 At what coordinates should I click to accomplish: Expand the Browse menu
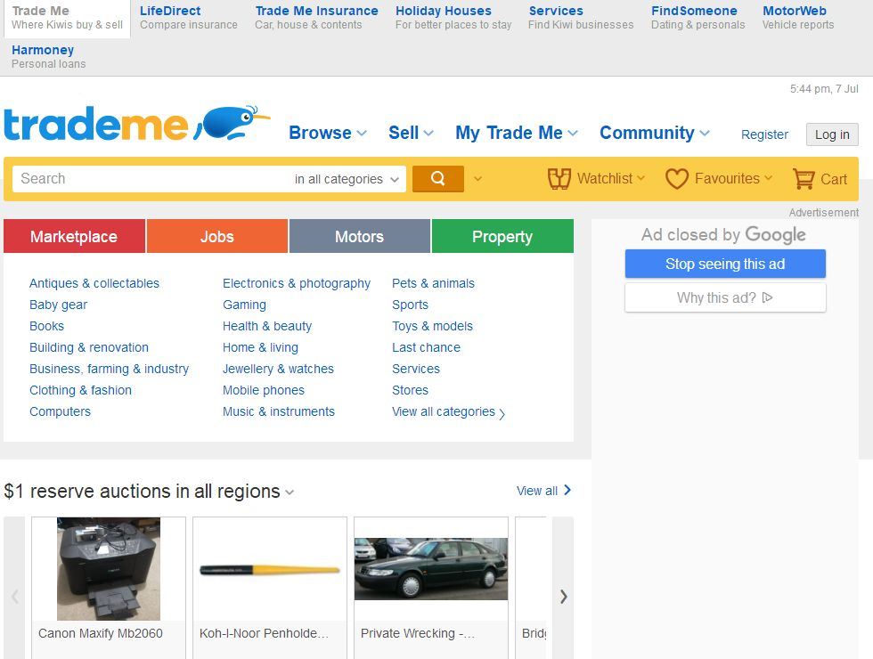pos(328,133)
